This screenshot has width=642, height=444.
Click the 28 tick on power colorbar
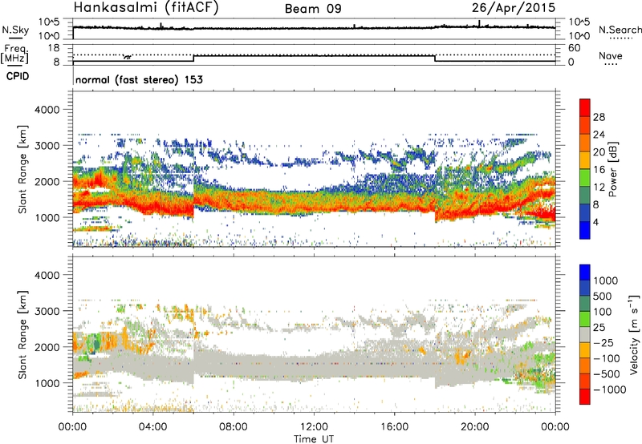pyautogui.click(x=599, y=117)
